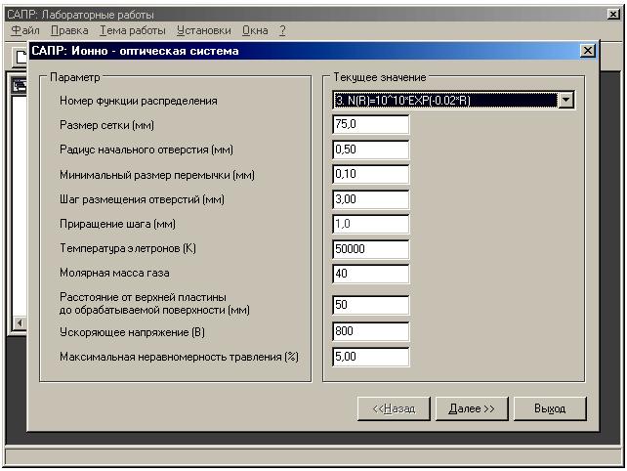
Task: Click the Номер функции распределения label
Action: pos(139,101)
